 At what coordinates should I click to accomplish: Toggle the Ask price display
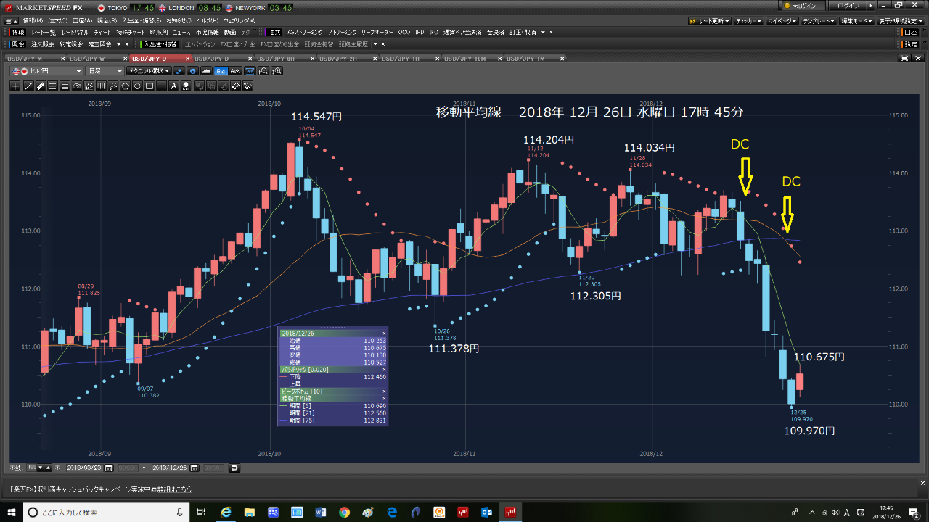point(234,71)
